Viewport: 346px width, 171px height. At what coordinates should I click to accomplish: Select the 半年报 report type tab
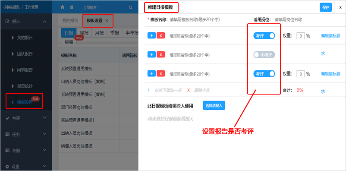click(x=131, y=33)
